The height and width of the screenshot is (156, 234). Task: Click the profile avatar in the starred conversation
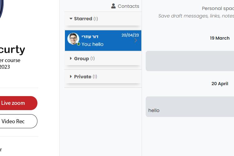(x=73, y=39)
